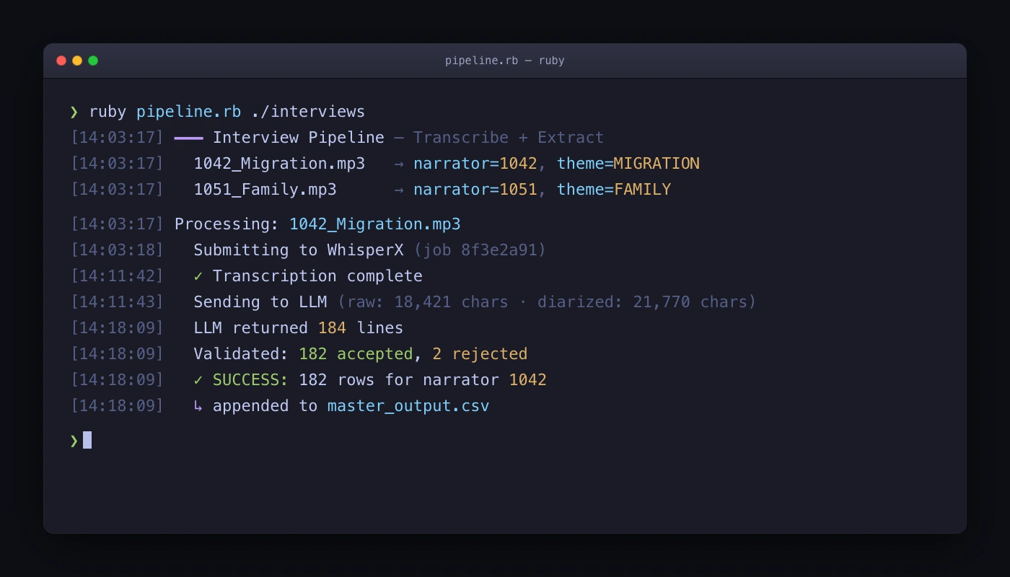Click 'narrator=1051' text
The width and height of the screenshot is (1010, 577).
pyautogui.click(x=475, y=190)
